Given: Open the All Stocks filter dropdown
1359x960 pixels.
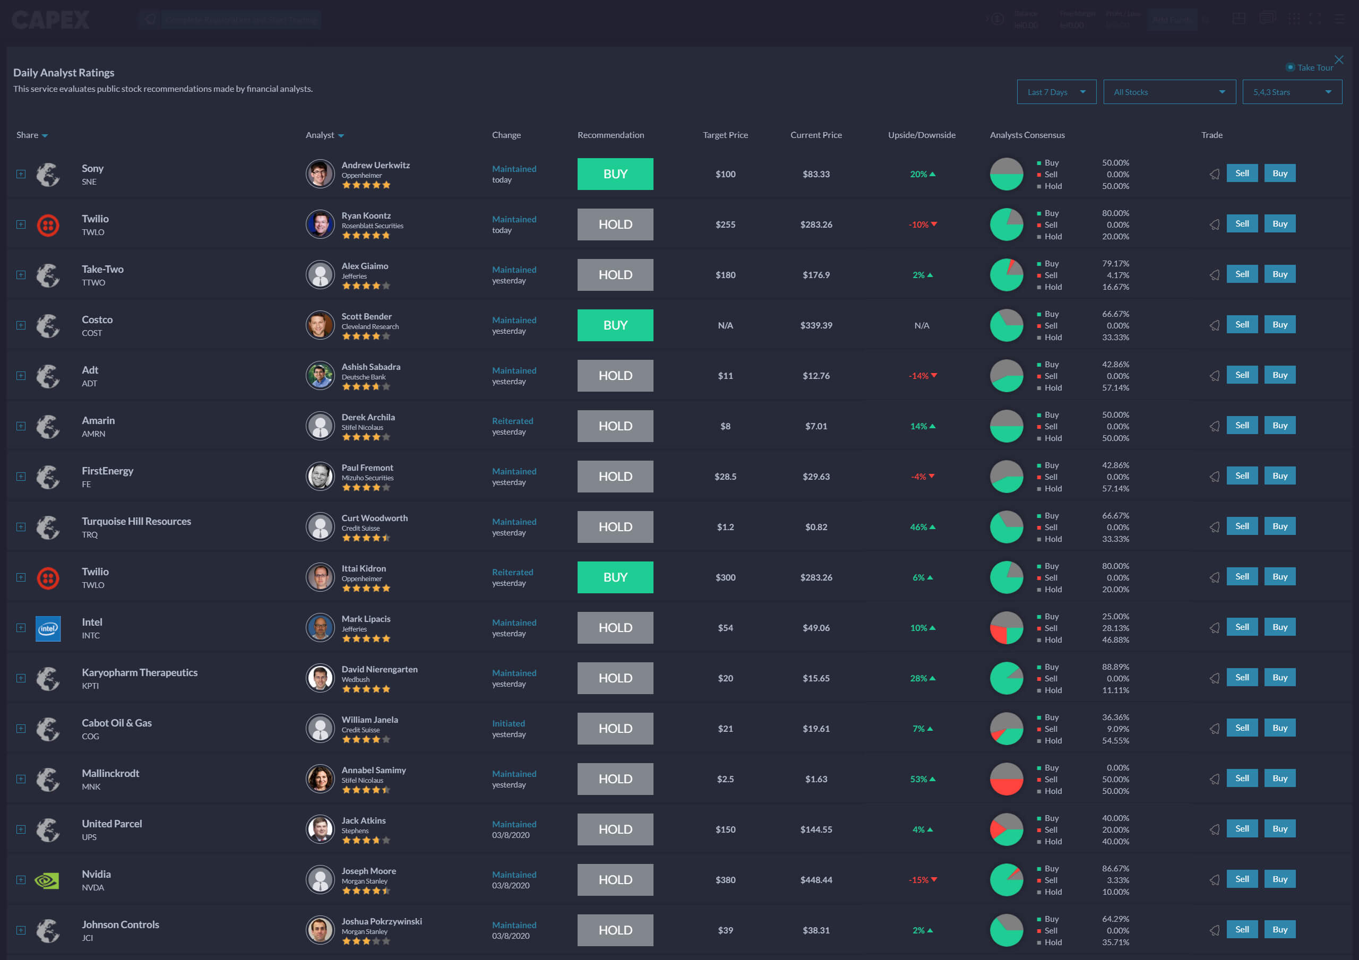Looking at the screenshot, I should 1169,92.
